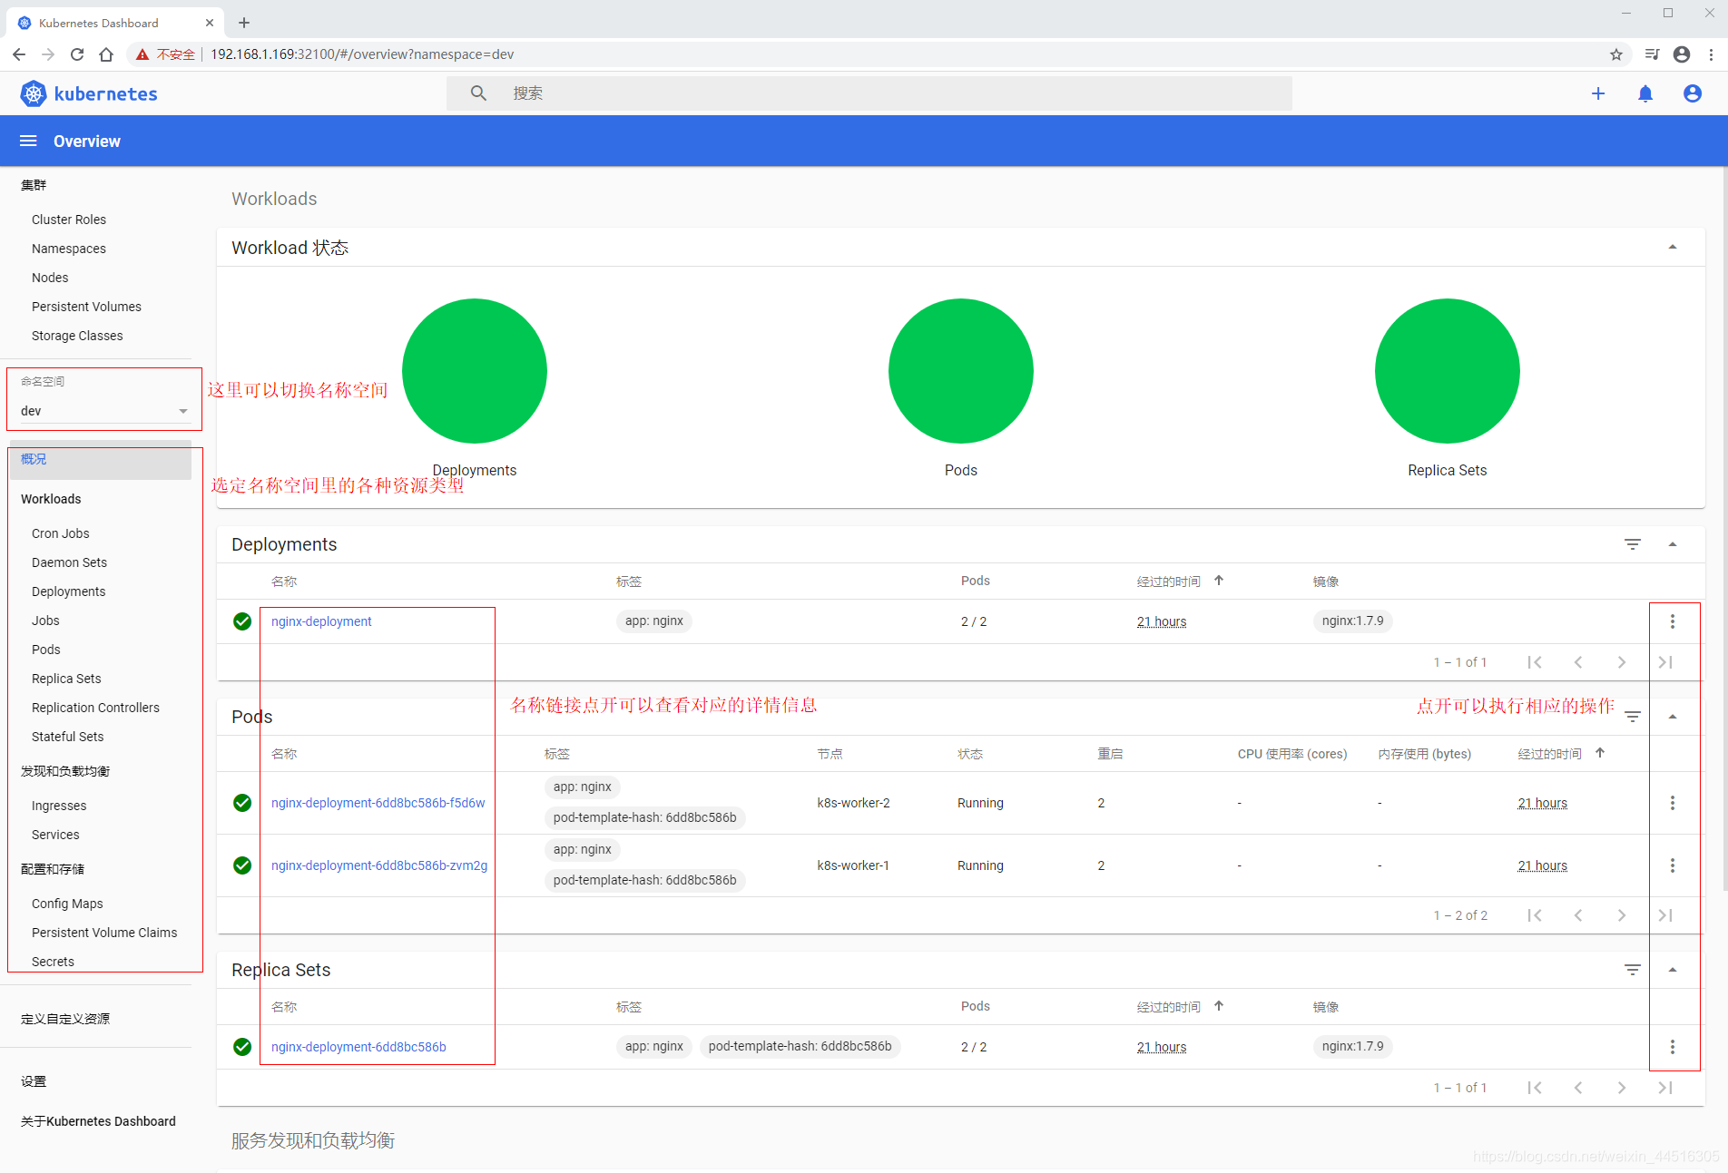Select 概况 overview in sidebar
1728x1173 pixels.
coord(100,460)
